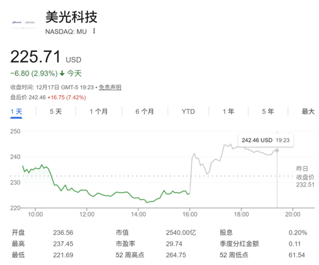Screen dimensions: 319x265
Task: Show the 最大 maximum range chart
Action: [308, 112]
